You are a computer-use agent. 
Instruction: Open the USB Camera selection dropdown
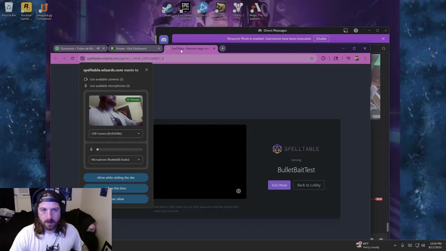116,134
